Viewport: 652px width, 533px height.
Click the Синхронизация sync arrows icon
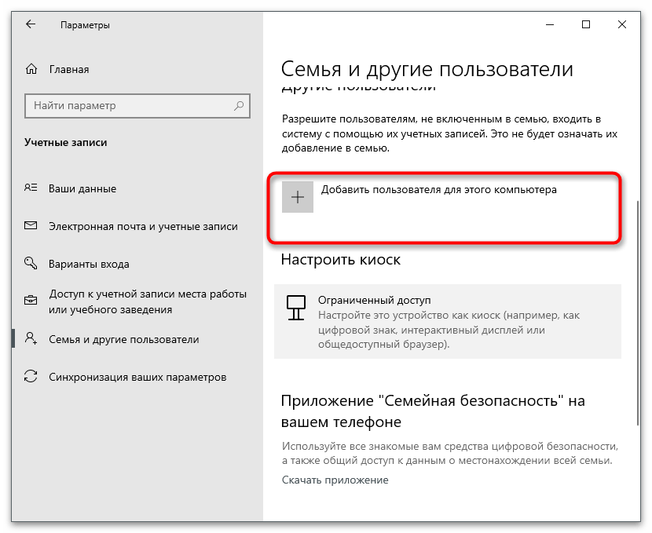pos(31,376)
